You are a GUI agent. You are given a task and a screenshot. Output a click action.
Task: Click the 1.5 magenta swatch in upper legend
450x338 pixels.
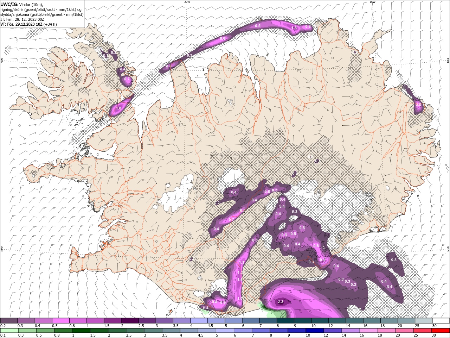click(112, 321)
